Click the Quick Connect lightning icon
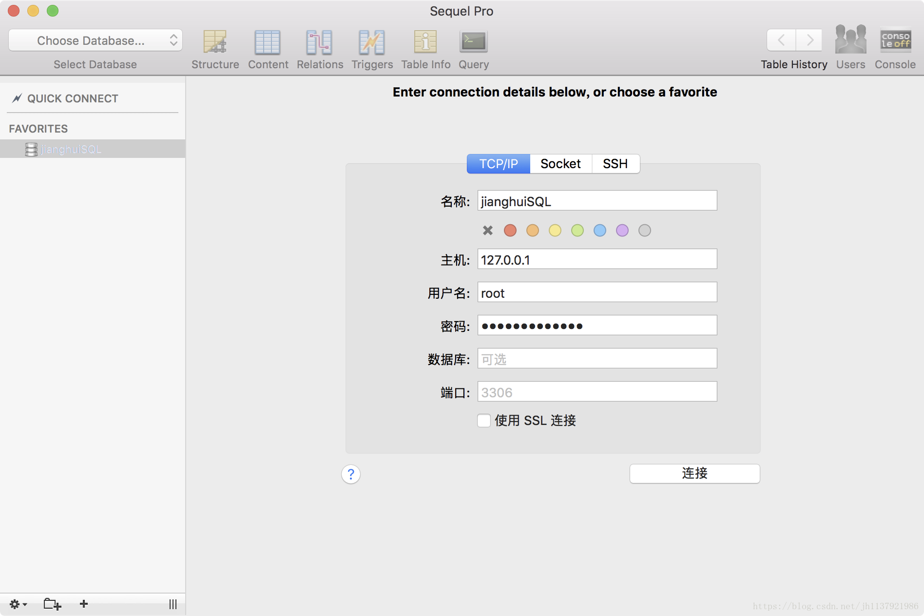The image size is (924, 616). coord(17,98)
